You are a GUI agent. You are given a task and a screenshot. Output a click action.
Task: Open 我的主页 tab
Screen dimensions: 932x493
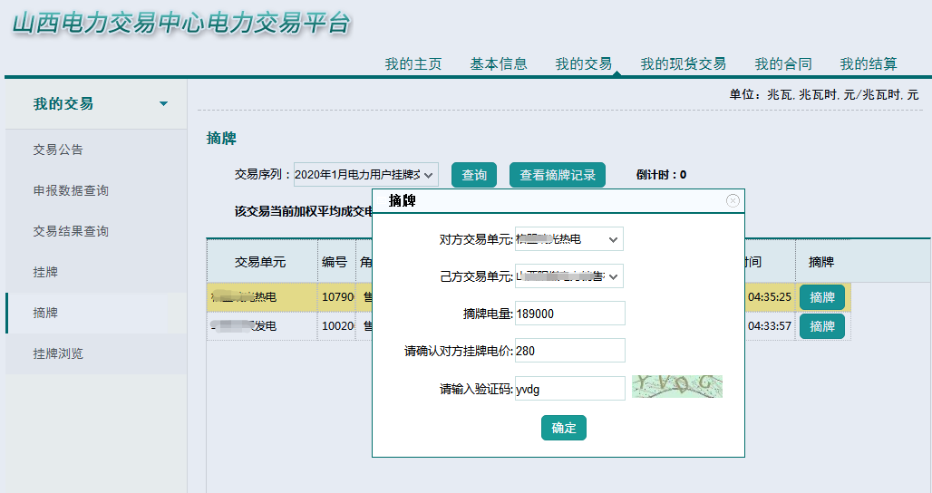tap(413, 64)
